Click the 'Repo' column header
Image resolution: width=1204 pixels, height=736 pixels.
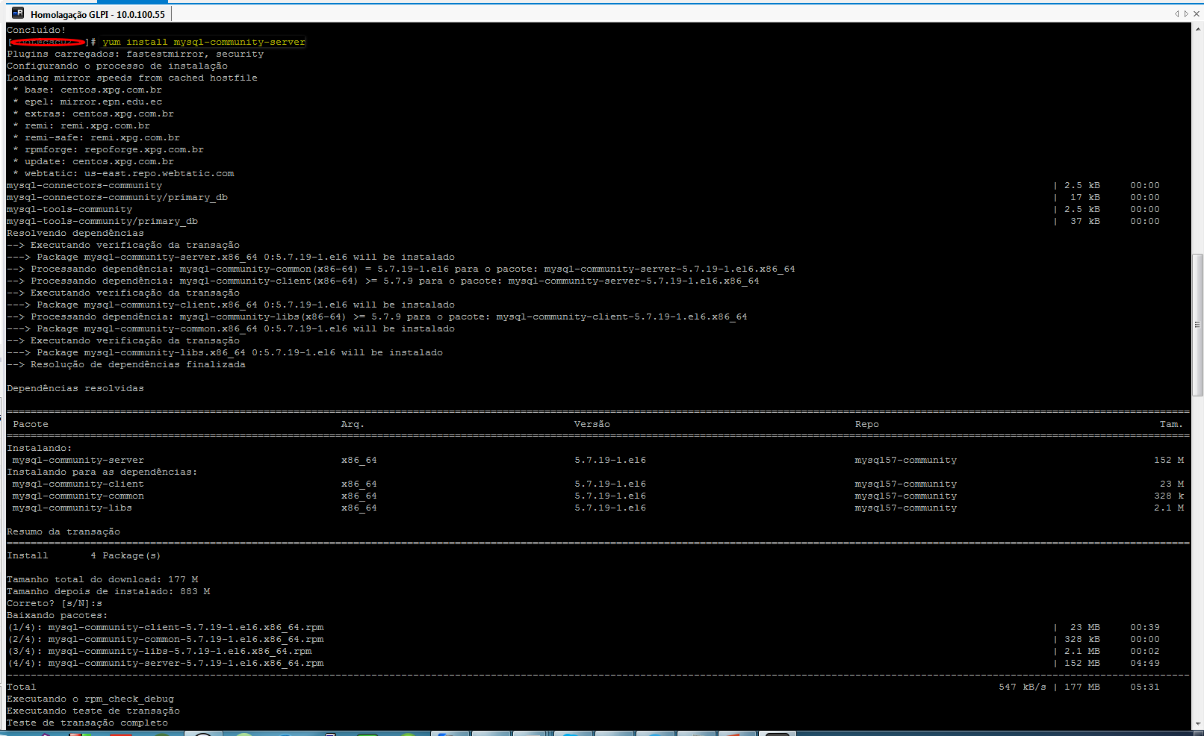click(x=867, y=424)
